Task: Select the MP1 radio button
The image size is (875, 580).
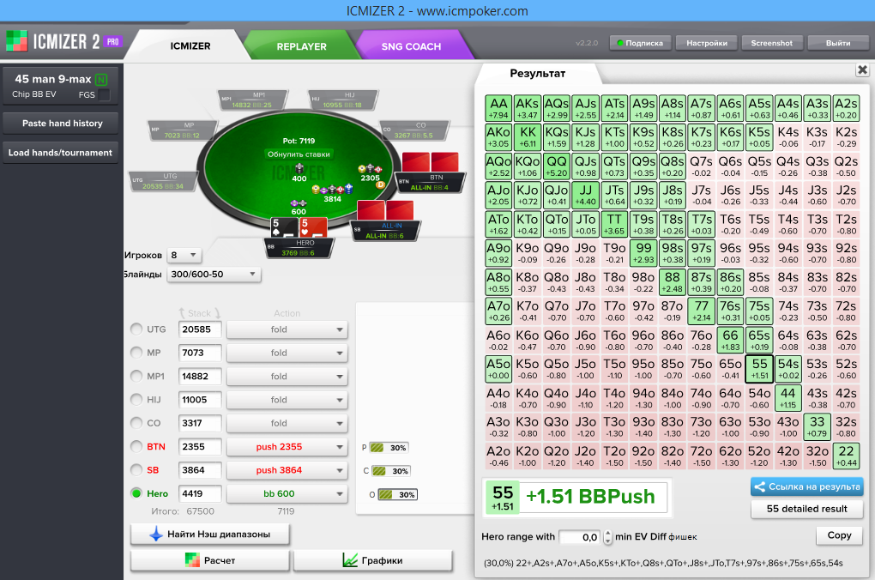Action: coord(136,377)
